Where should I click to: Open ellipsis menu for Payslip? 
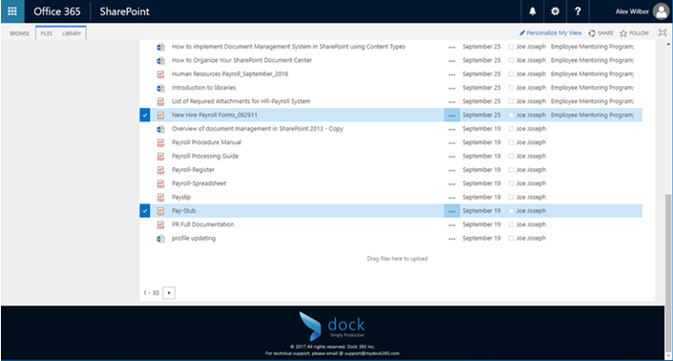pos(452,198)
